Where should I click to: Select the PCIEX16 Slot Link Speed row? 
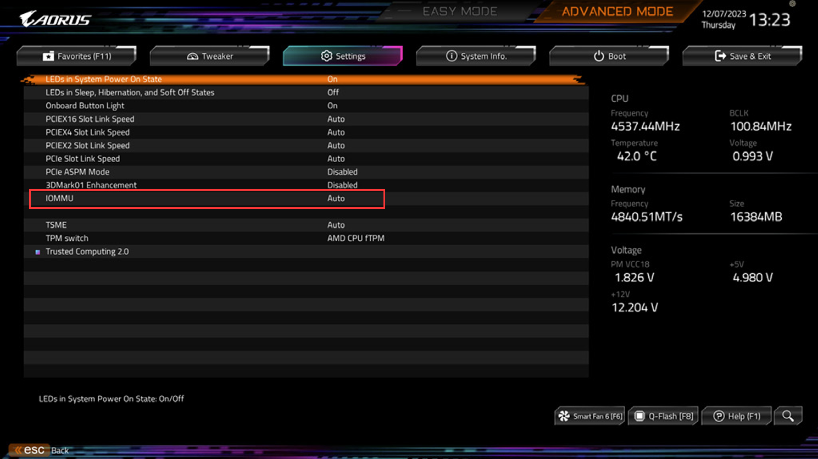tap(305, 119)
